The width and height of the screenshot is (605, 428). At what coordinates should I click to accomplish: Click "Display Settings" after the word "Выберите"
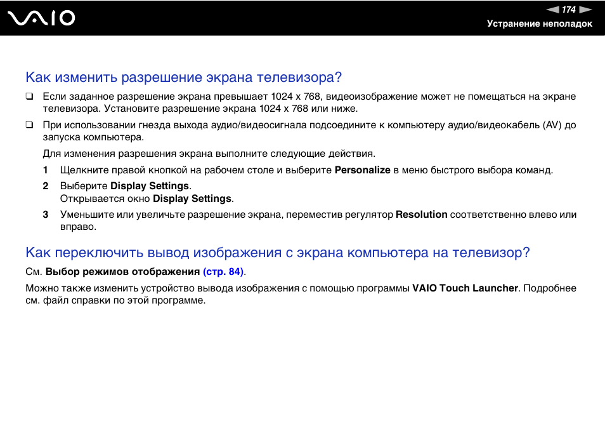(x=150, y=186)
